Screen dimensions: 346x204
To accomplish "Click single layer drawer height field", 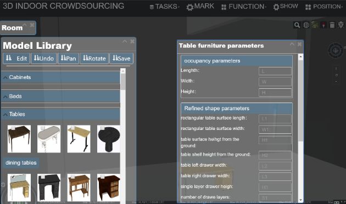I will tap(275, 187).
